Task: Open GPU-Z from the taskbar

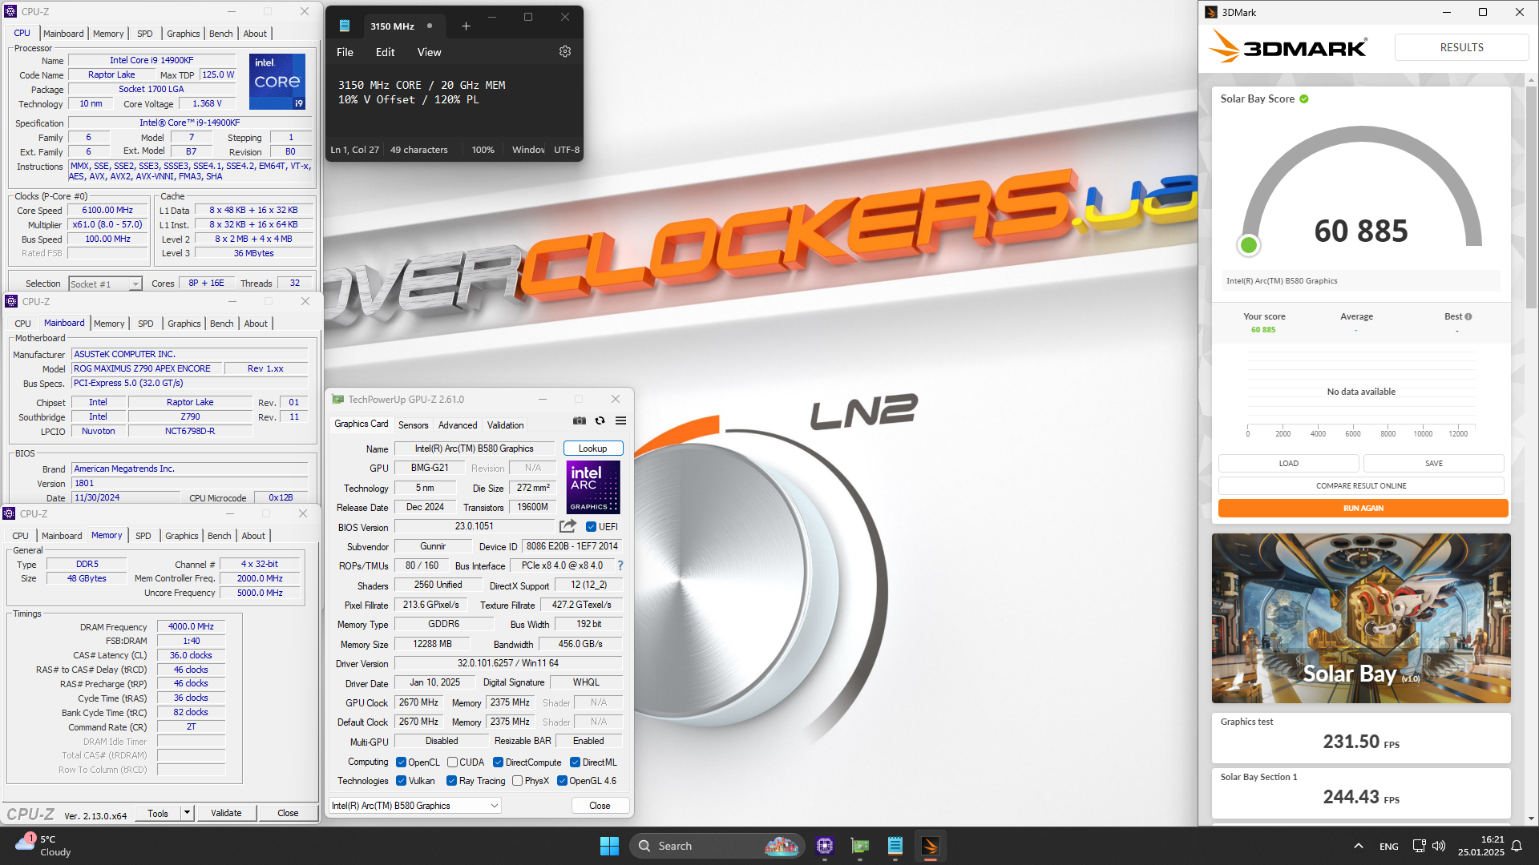Action: (x=860, y=846)
